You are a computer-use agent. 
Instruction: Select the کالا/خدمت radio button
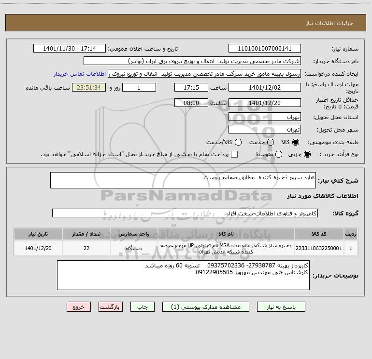[x=238, y=142]
